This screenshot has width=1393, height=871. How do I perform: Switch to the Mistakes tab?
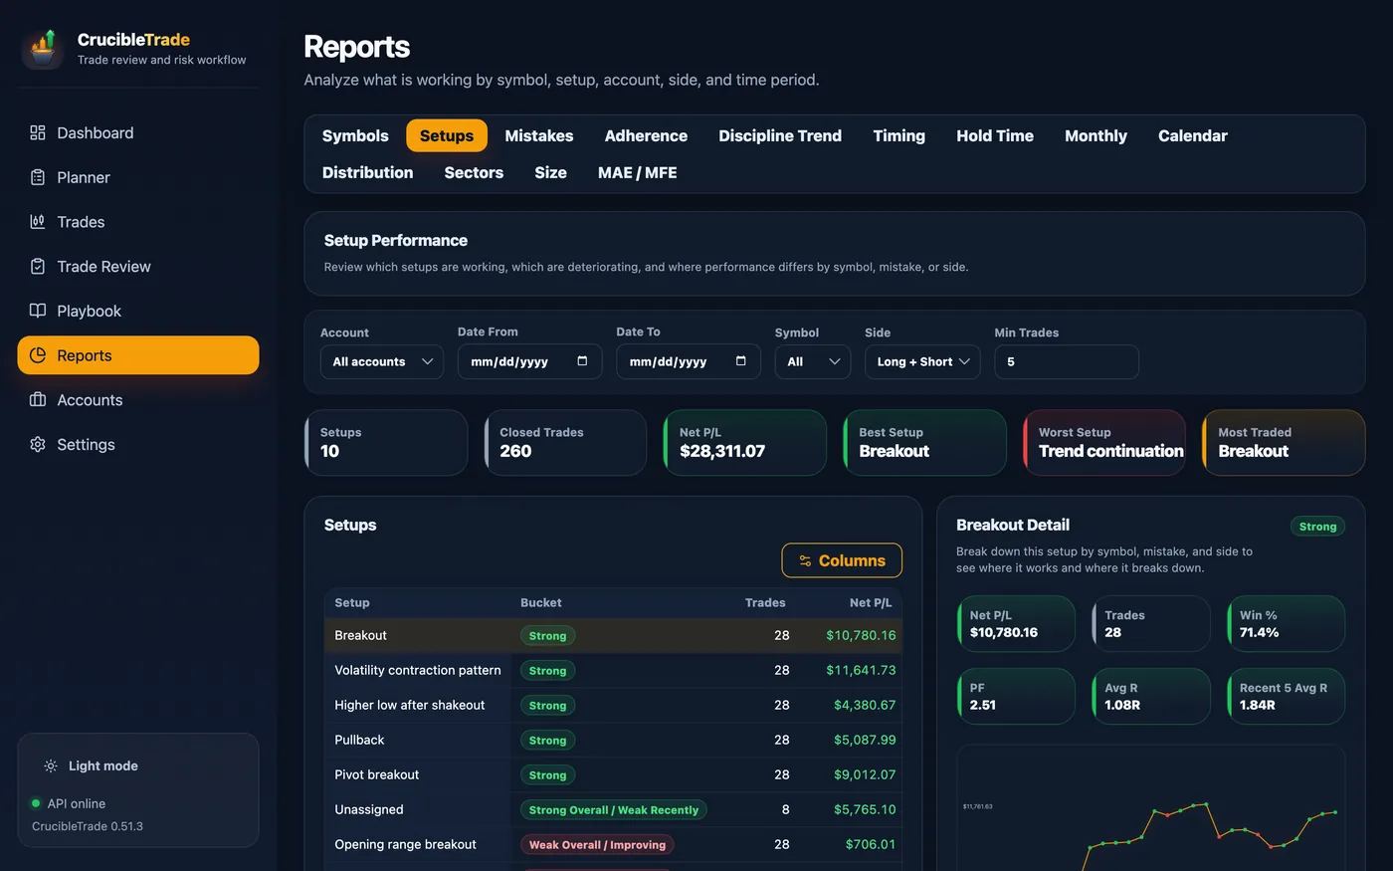(538, 135)
